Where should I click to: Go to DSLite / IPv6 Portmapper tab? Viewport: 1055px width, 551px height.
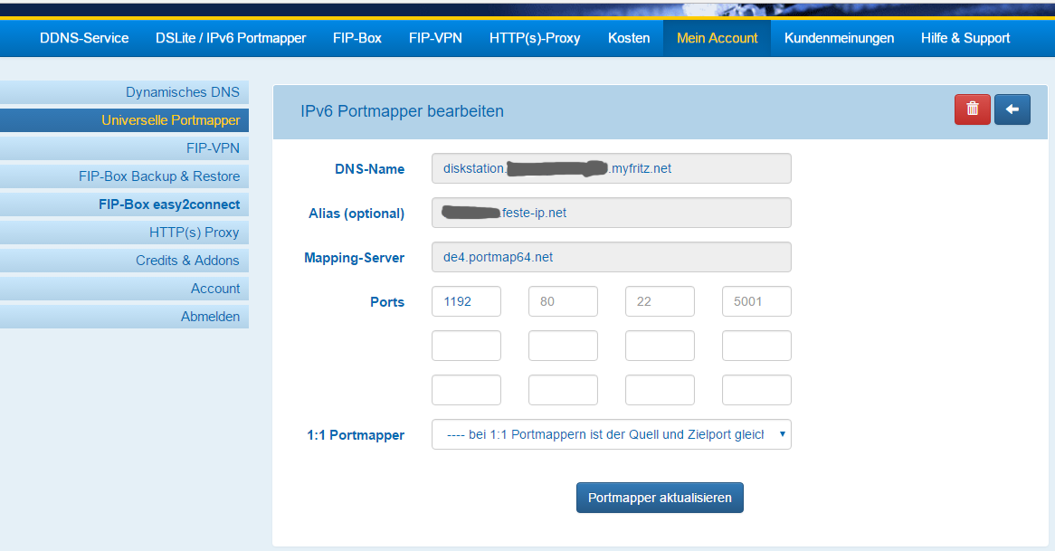[x=231, y=38]
